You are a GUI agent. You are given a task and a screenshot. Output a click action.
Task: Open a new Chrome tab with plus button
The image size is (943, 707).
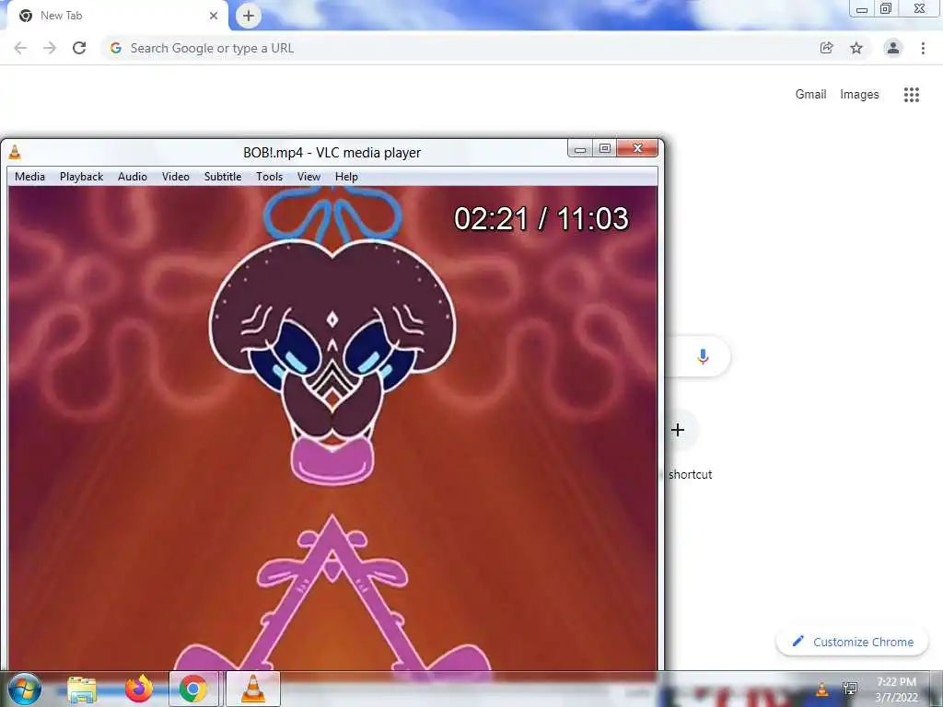(249, 16)
